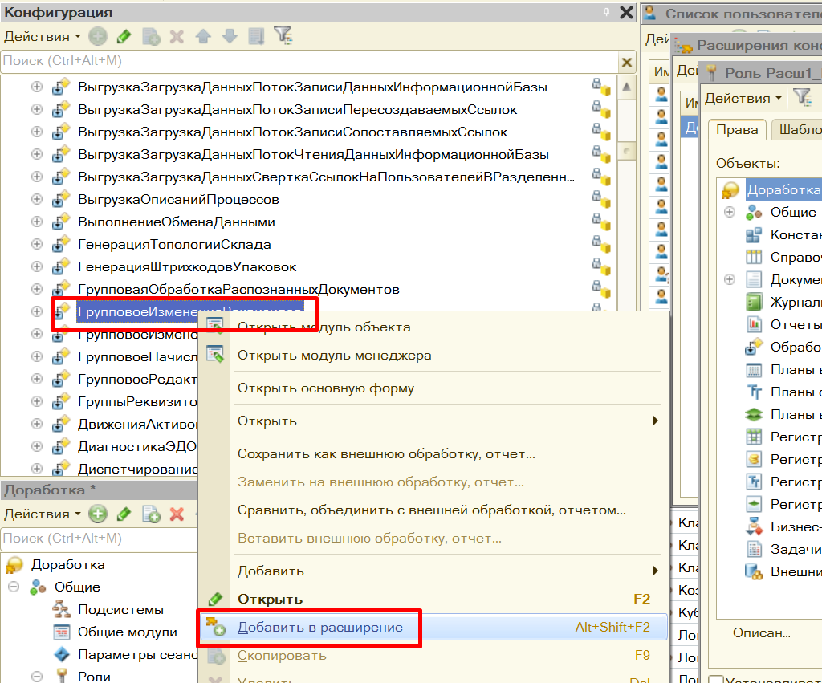Select ВыгрузкаЗагрузкаДанныхПотокЗаписиПересоздаваемыхСсылок processing row
This screenshot has height=683, width=822.
297,109
